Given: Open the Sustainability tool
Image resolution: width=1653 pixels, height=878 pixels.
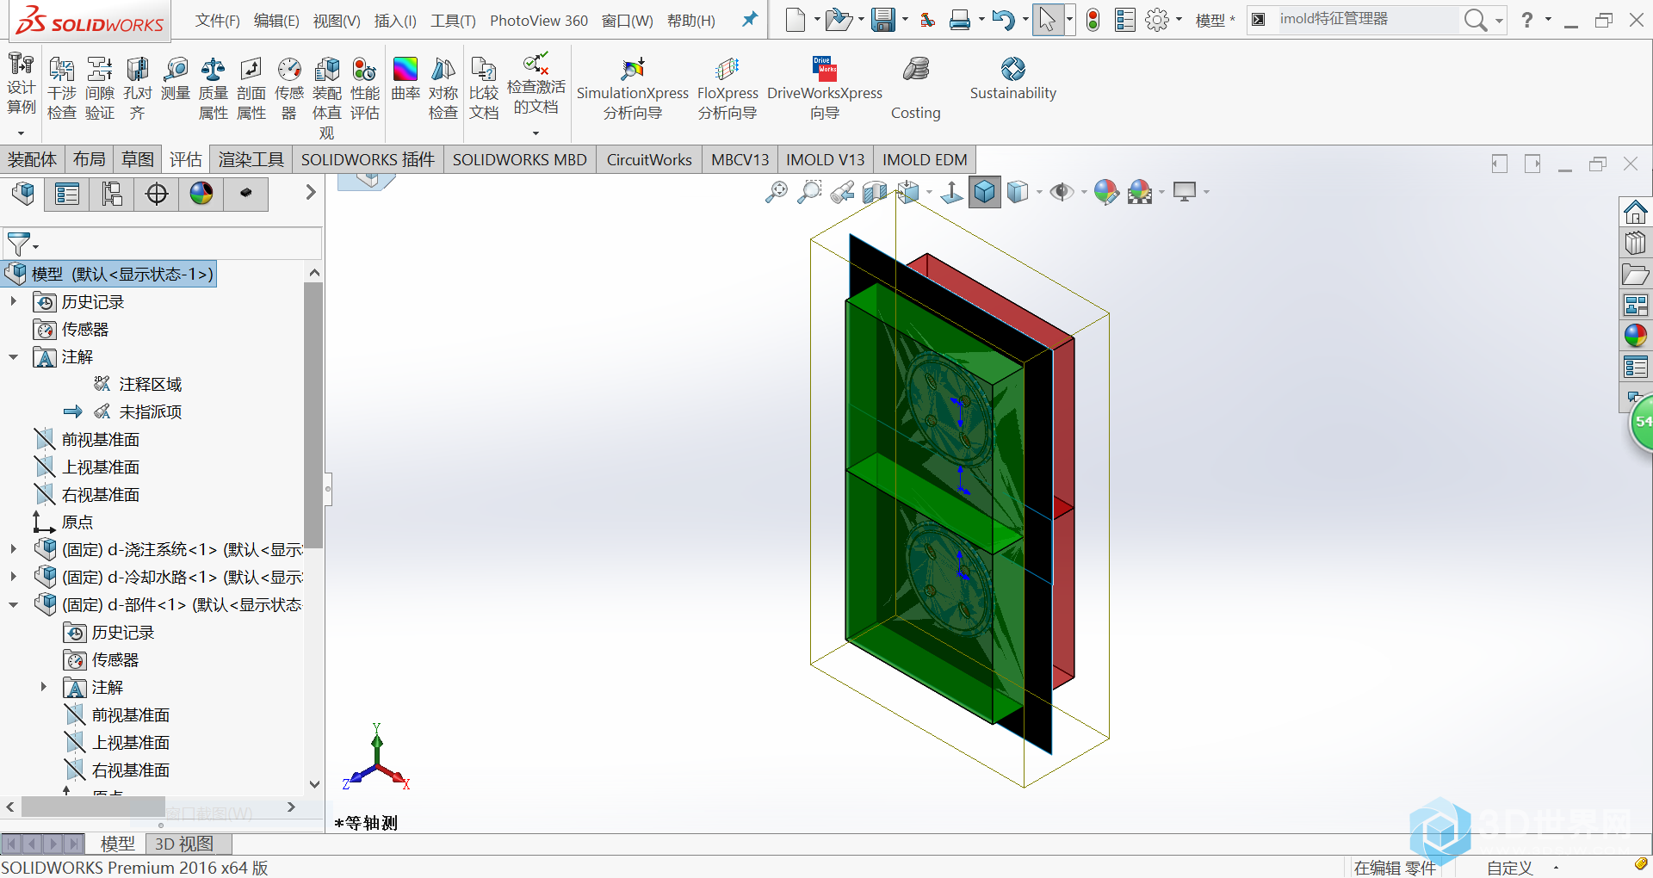Looking at the screenshot, I should coord(1013,79).
